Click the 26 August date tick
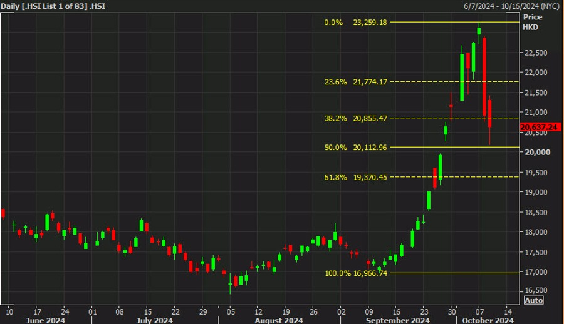Screen dimensions: 564x324 (314, 311)
